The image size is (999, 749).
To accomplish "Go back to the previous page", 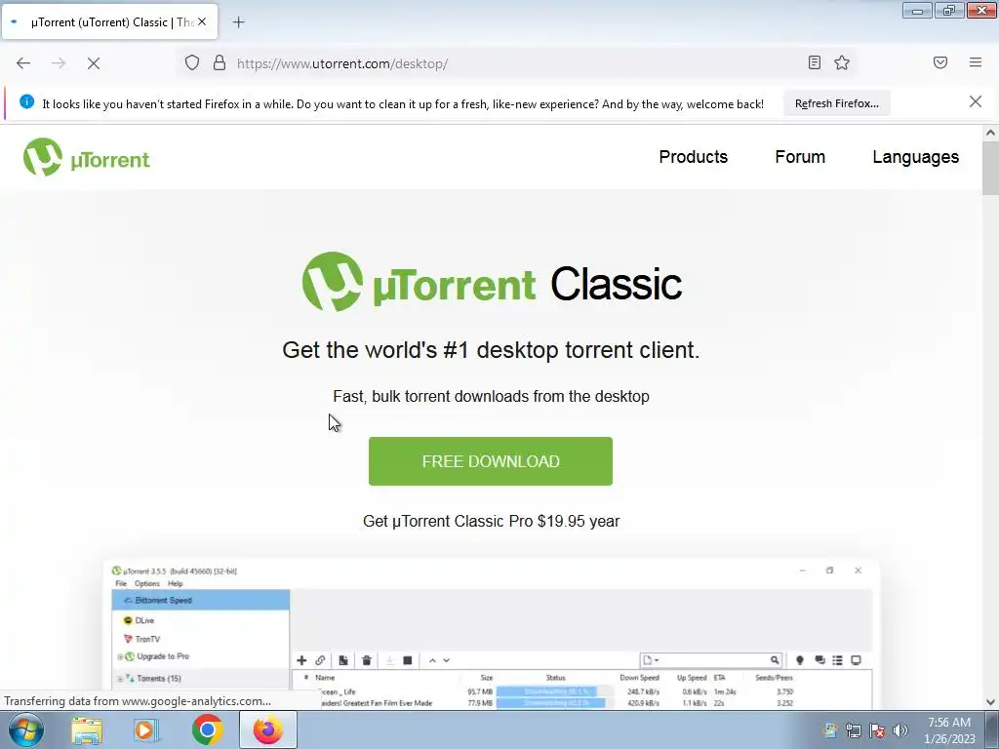I will point(23,63).
